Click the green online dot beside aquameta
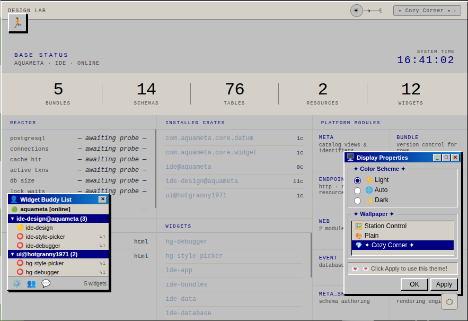The width and height of the screenshot is (468, 321). (x=14, y=209)
